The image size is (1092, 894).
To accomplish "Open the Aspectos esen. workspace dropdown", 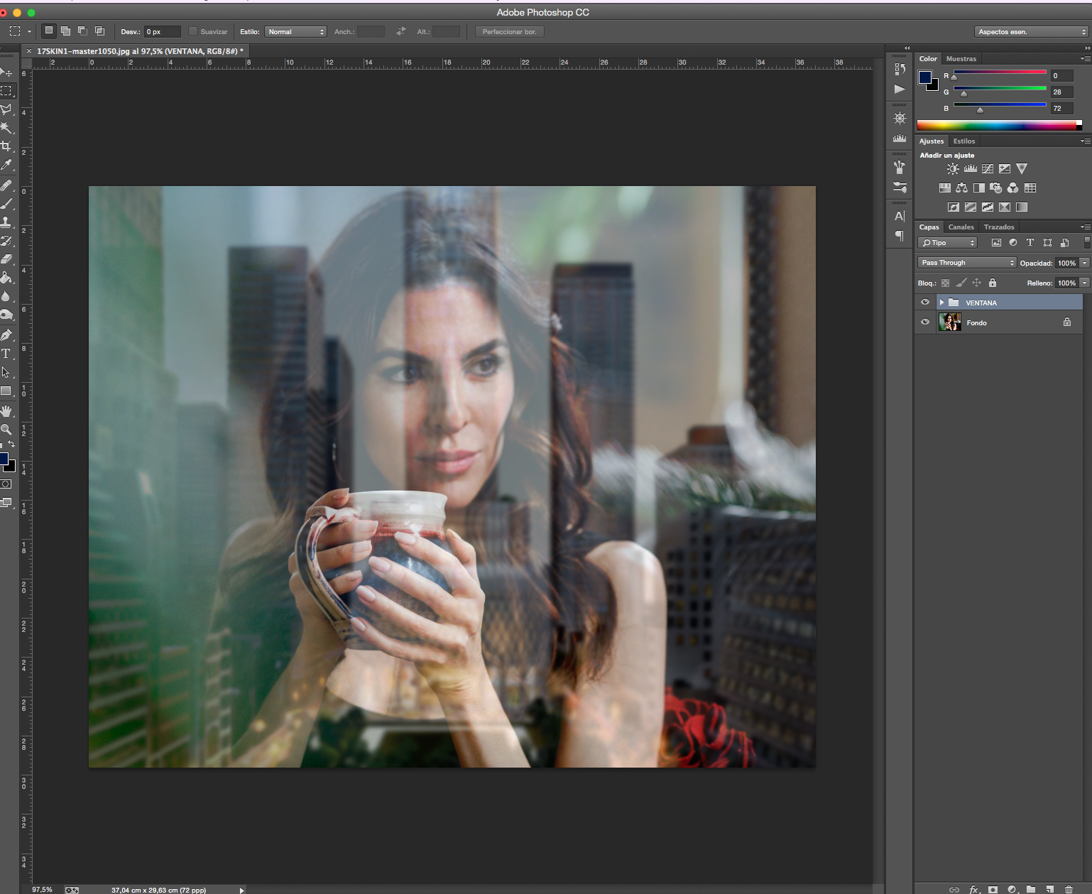I will 1031,31.
